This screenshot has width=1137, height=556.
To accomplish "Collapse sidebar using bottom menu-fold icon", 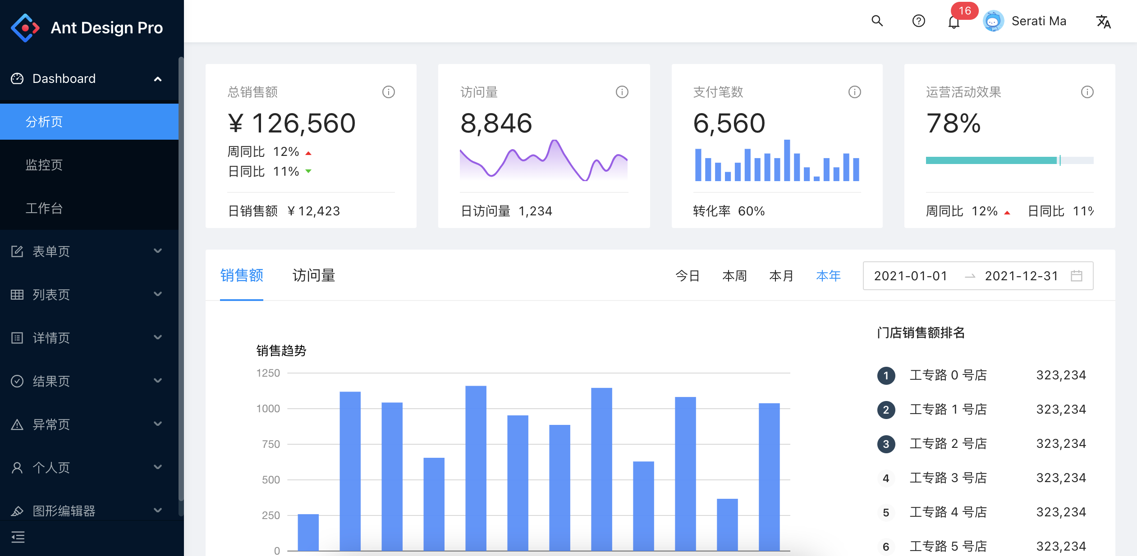I will tap(18, 537).
